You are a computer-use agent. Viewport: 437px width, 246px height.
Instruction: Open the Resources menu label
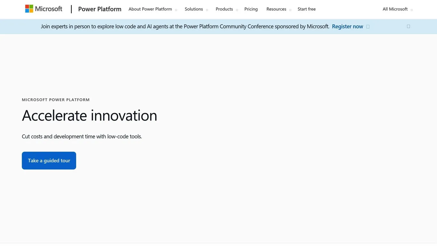(x=276, y=9)
